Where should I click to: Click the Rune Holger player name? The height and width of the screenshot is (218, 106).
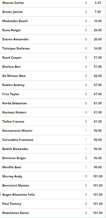(11, 30)
